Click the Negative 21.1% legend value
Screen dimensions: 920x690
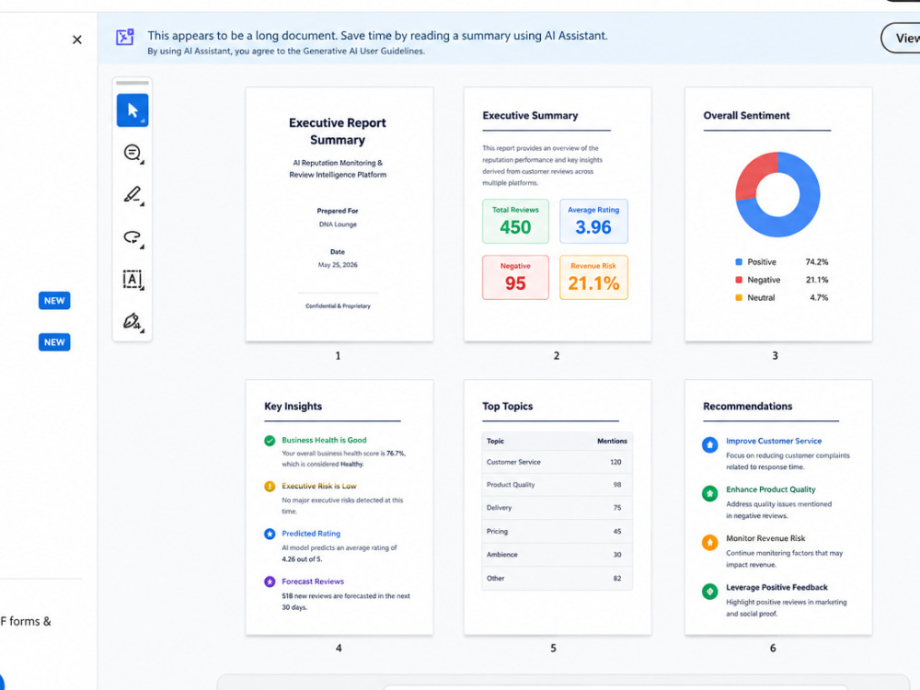[816, 280]
